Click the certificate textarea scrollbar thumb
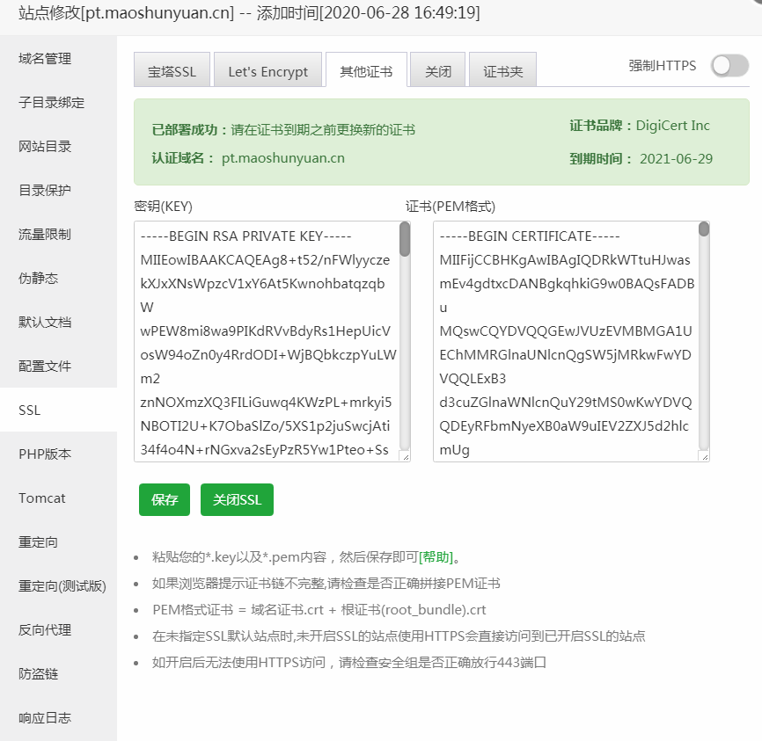The height and width of the screenshot is (741, 762). coord(704,230)
